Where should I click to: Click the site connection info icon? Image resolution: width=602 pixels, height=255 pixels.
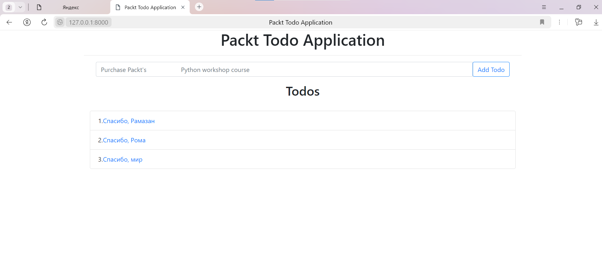click(60, 22)
